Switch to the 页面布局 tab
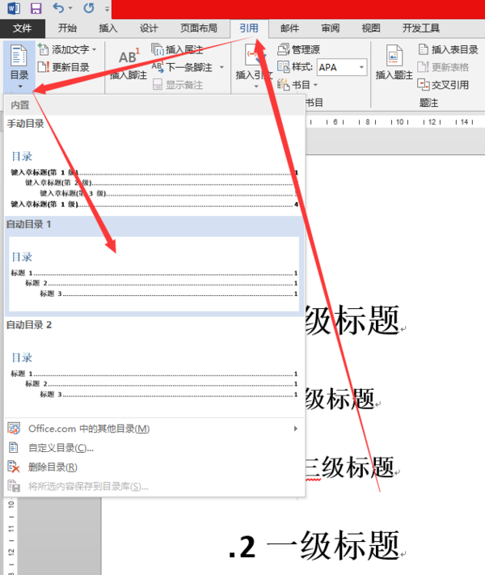The image size is (485, 575). point(198,28)
